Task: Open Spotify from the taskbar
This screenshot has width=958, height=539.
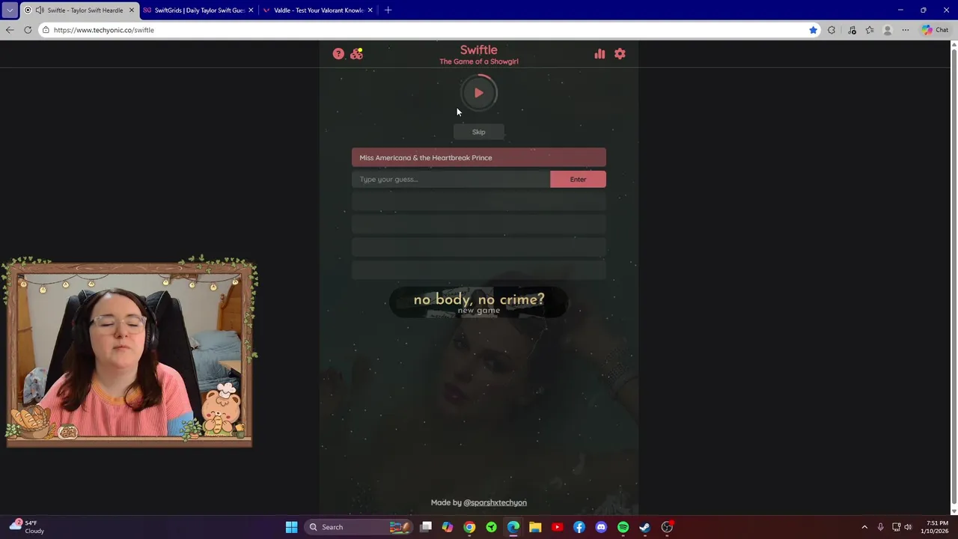Action: pos(623,527)
